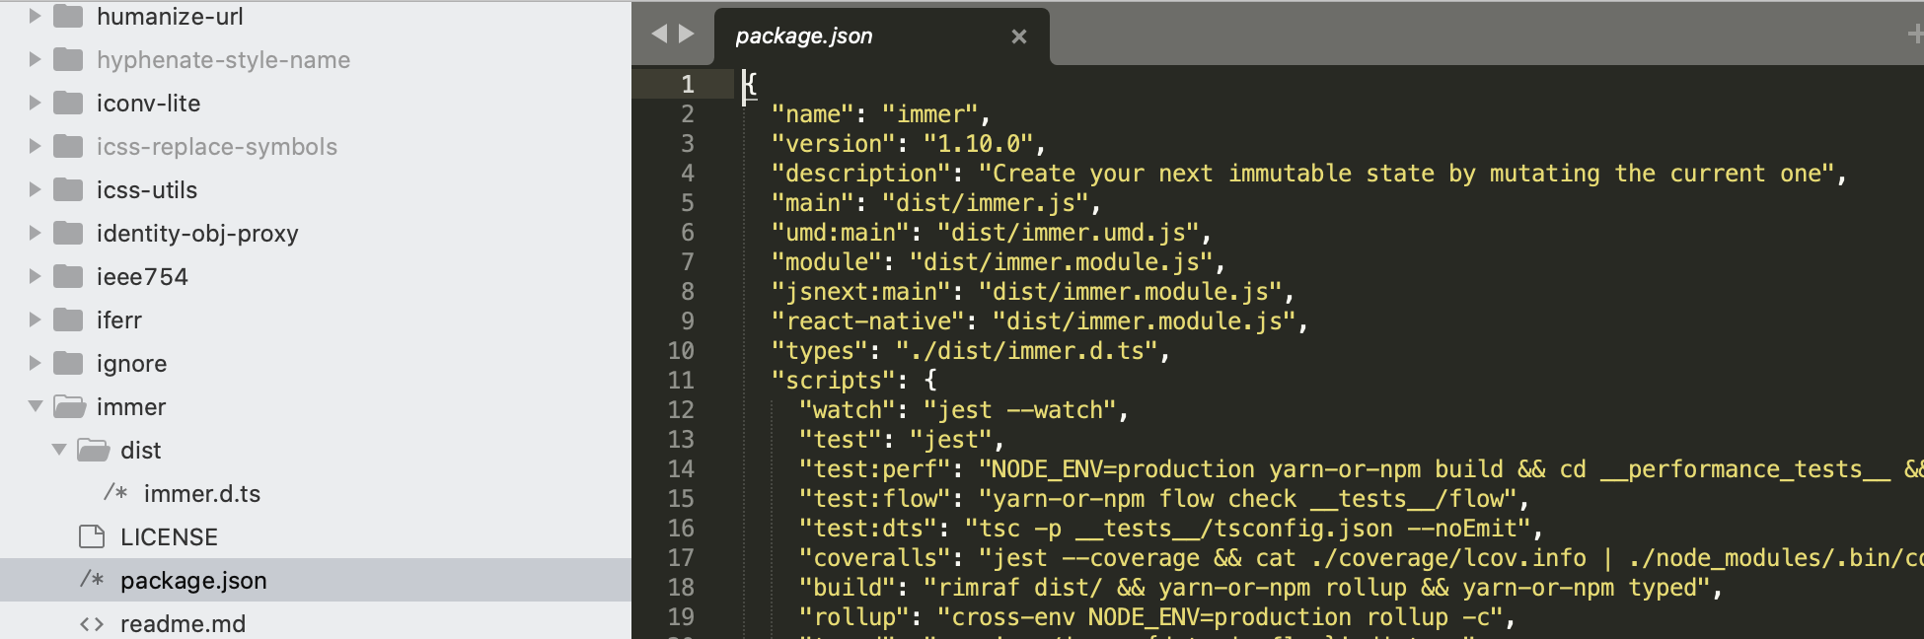Click the "react-native" key in code

[868, 320]
